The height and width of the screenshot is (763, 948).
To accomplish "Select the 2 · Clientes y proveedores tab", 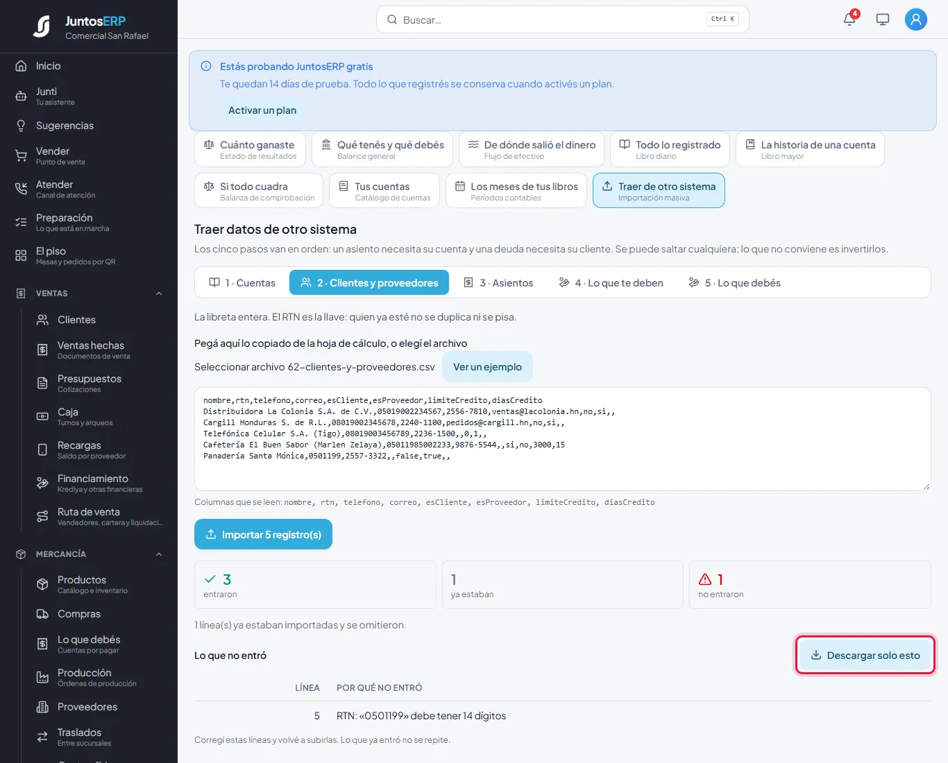I will pyautogui.click(x=369, y=283).
